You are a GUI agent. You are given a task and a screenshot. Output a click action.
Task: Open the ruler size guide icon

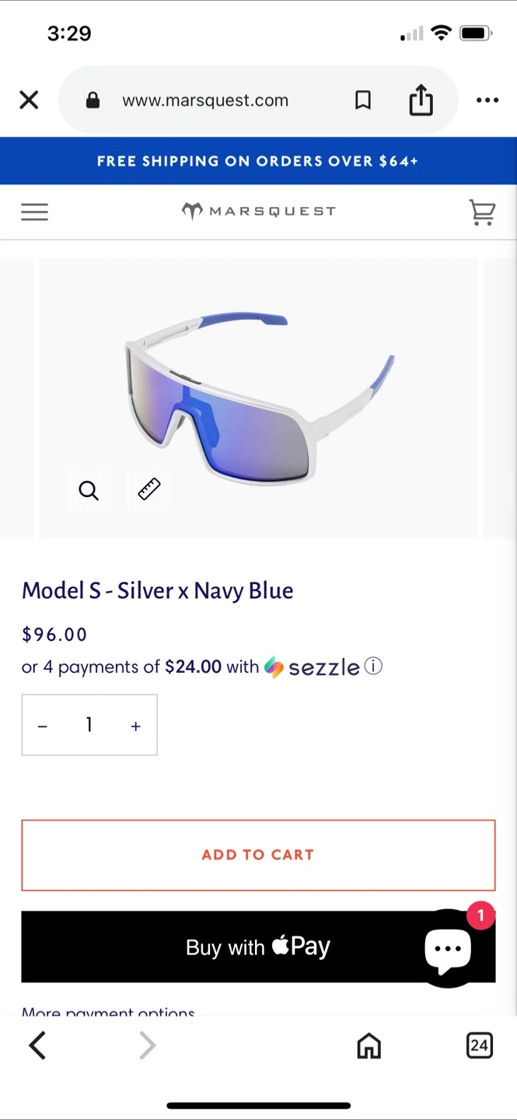pyautogui.click(x=148, y=489)
